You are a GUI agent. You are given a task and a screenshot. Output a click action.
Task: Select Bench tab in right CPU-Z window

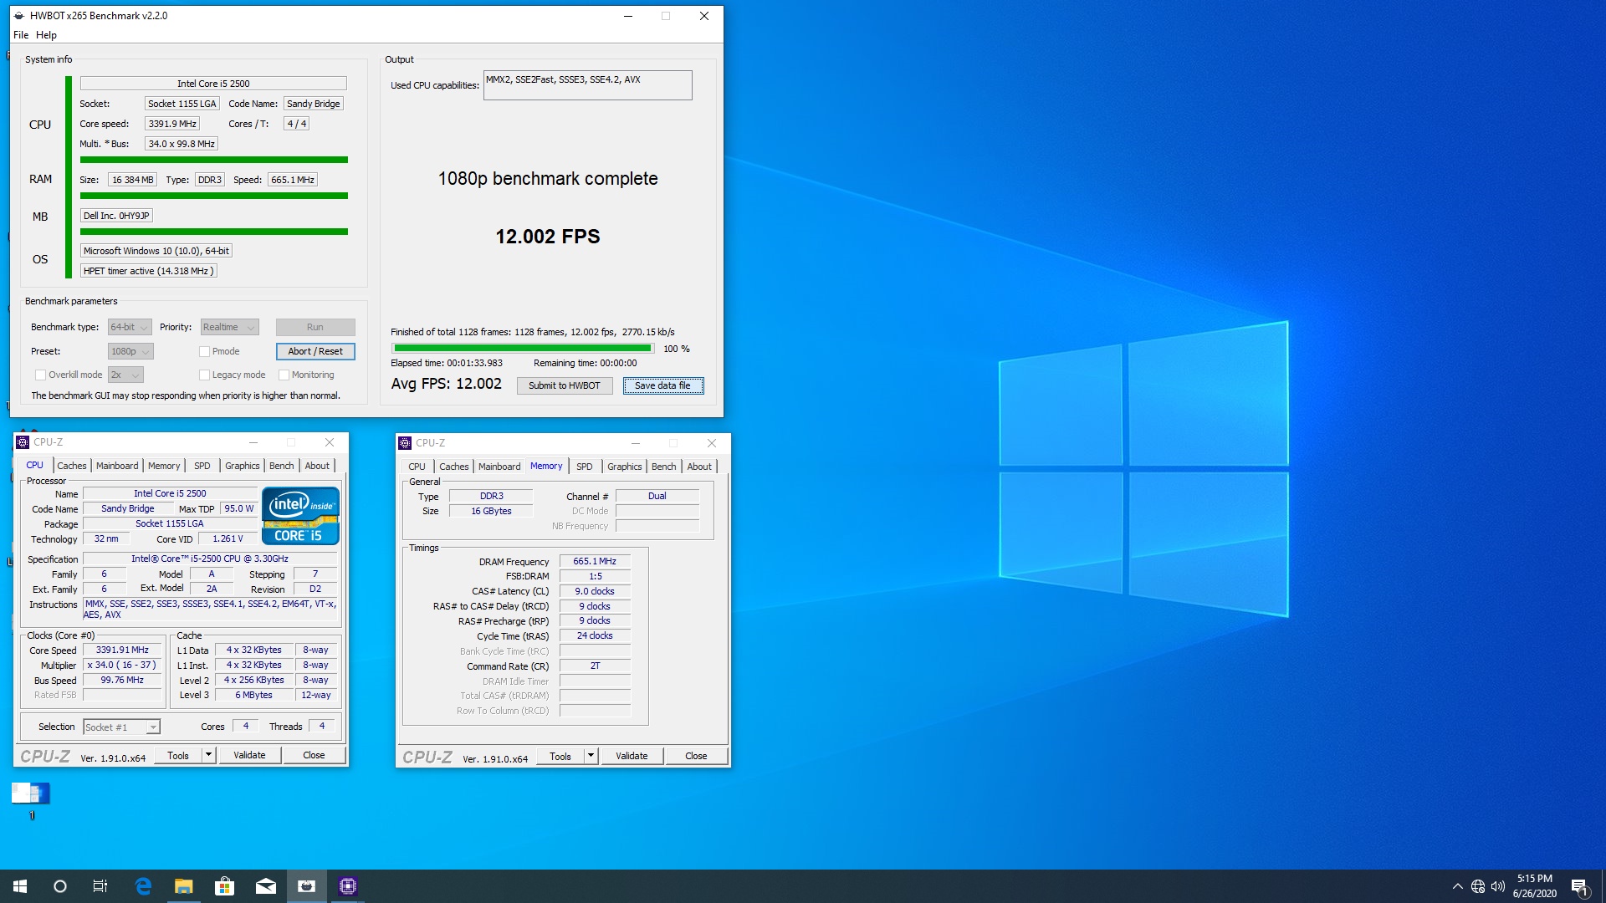pyautogui.click(x=664, y=467)
